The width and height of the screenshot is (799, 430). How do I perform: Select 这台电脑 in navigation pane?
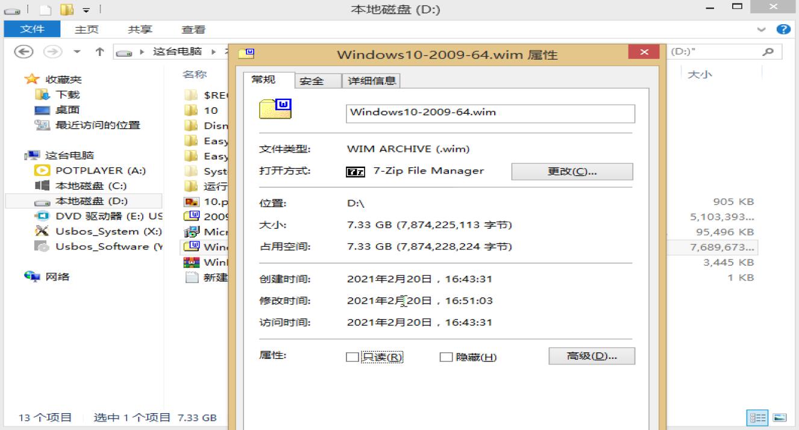tap(69, 155)
